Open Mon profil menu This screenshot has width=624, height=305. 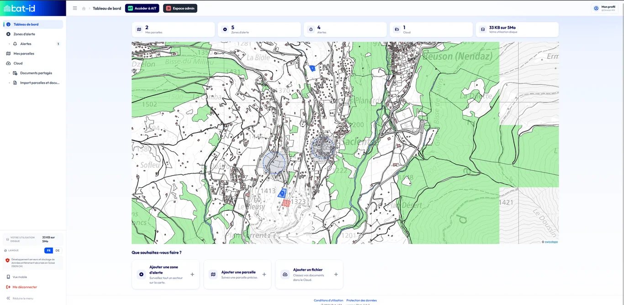coord(604,8)
